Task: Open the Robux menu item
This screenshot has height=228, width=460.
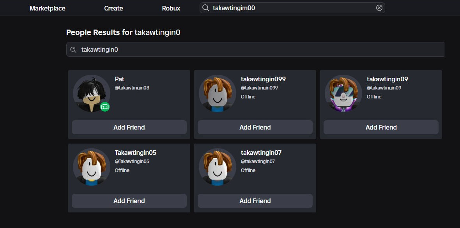Action: point(171,8)
